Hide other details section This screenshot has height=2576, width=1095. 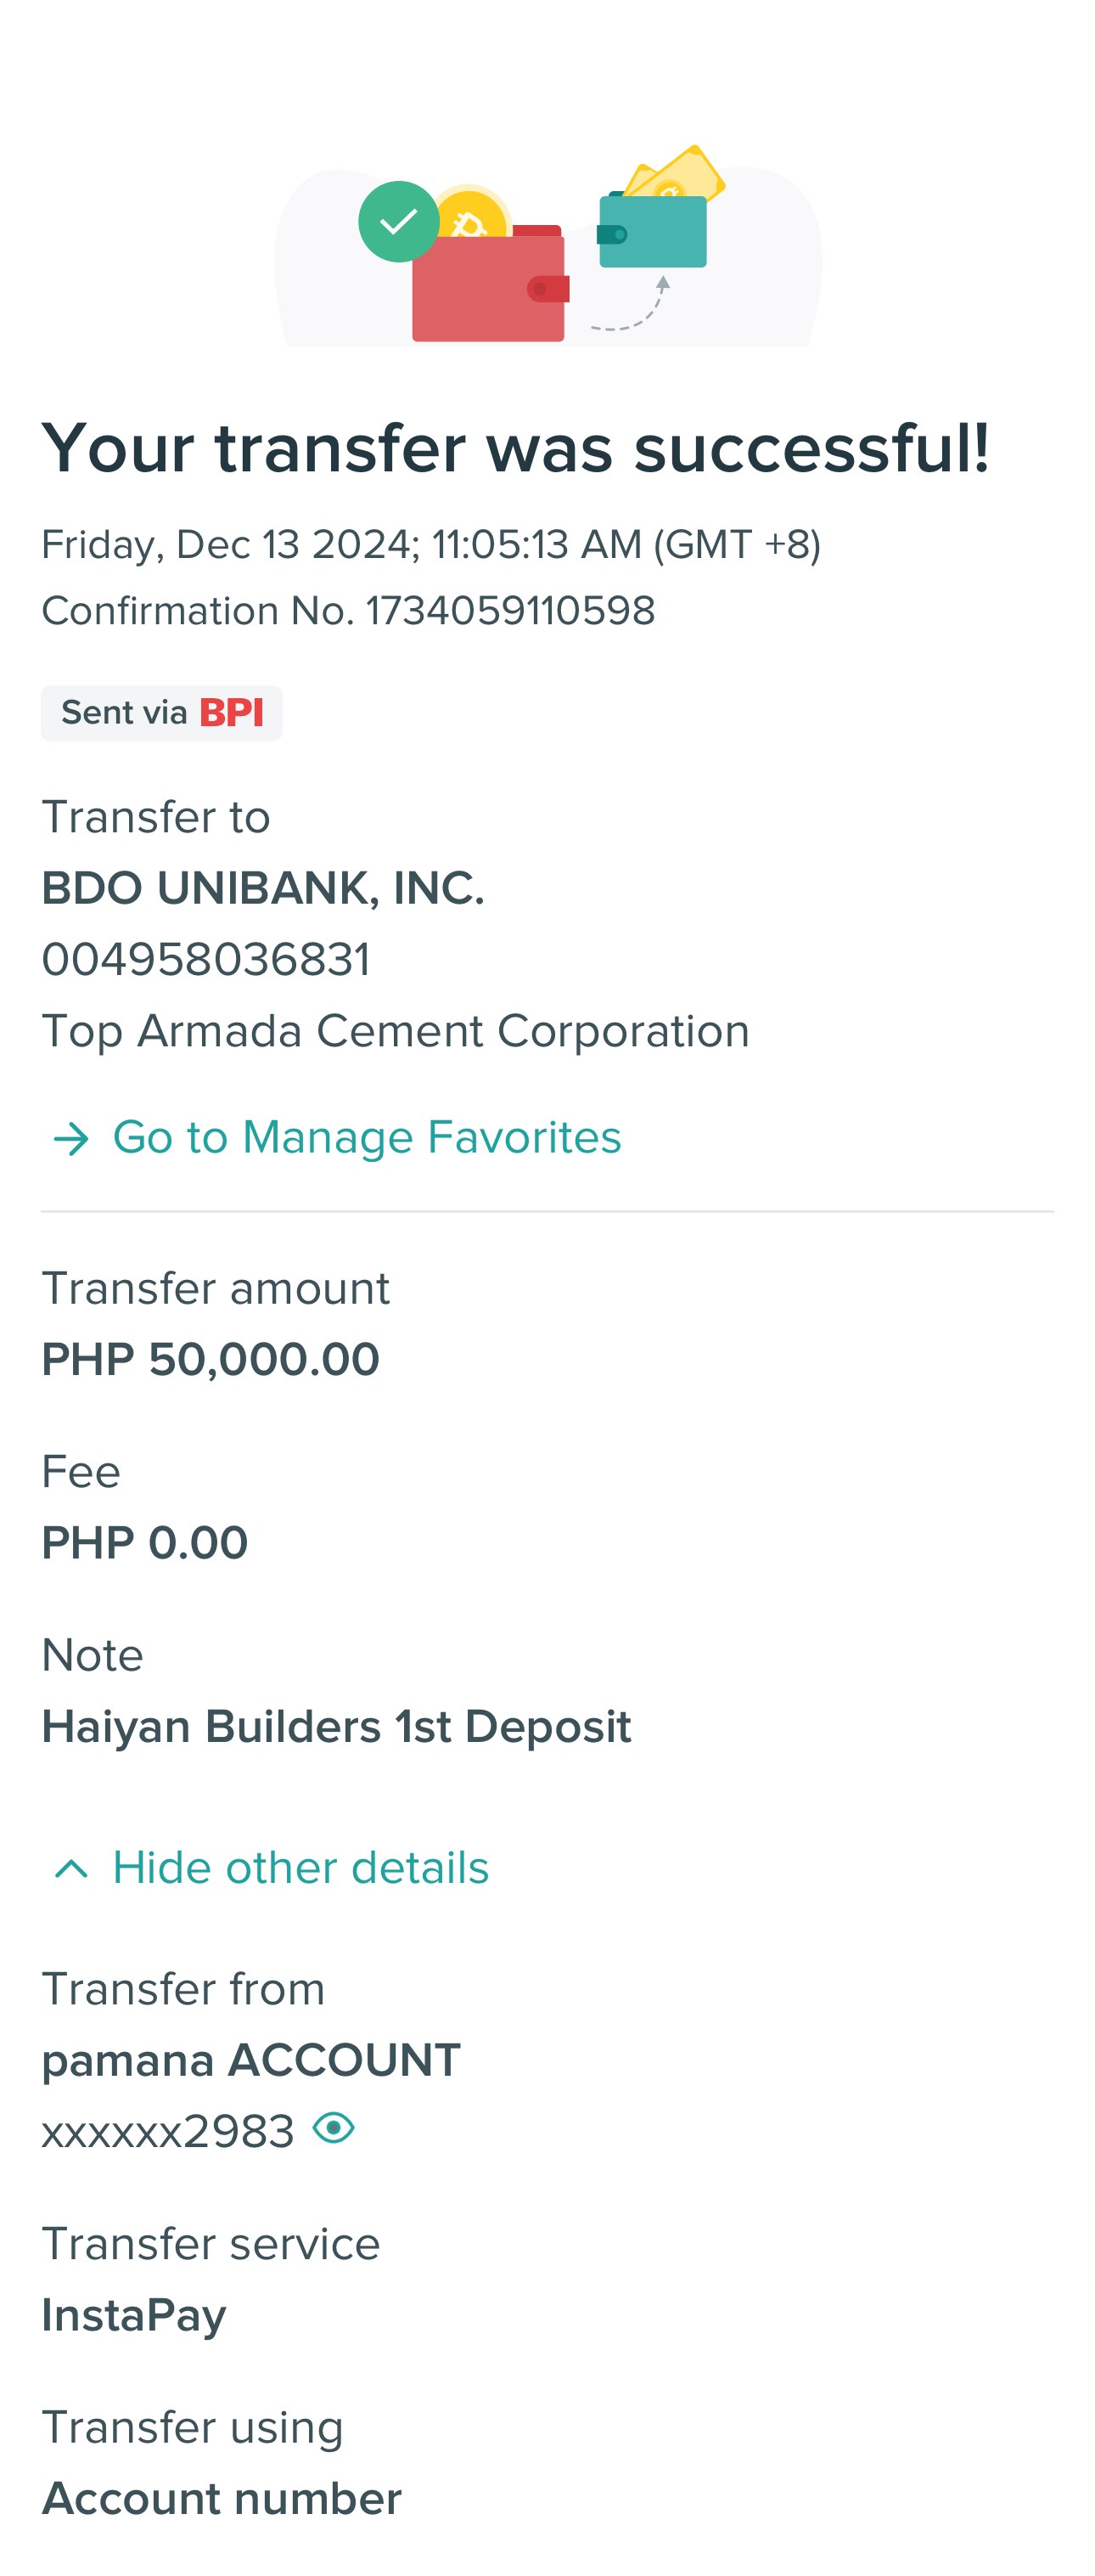coord(300,1868)
